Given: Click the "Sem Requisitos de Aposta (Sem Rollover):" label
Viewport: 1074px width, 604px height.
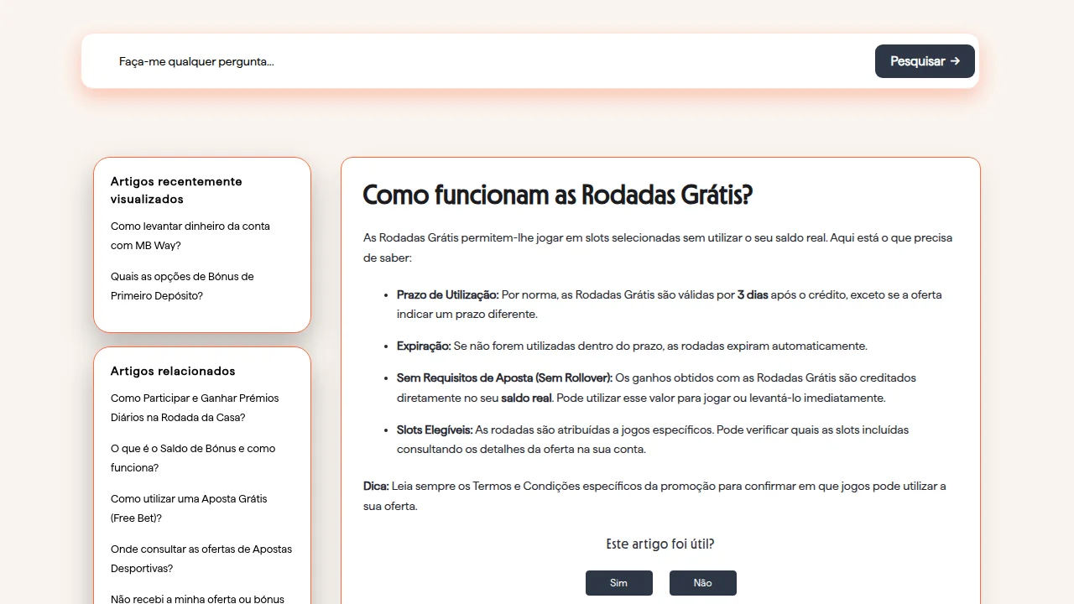Looking at the screenshot, I should coord(505,378).
